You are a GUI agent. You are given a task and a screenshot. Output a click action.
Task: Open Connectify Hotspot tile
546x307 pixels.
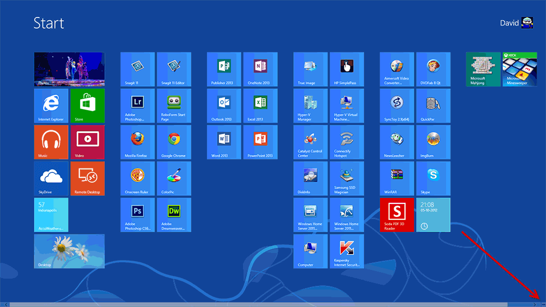[347, 142]
